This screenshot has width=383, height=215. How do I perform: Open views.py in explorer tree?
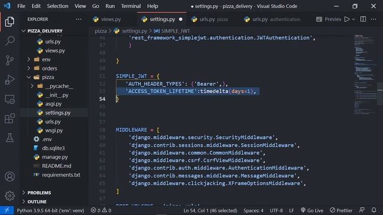click(x=55, y=51)
